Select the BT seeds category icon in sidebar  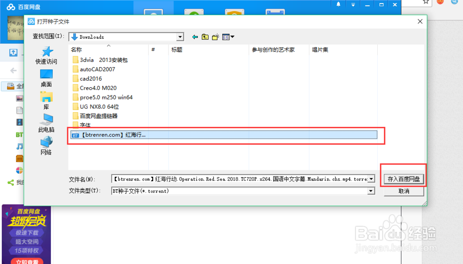(19, 134)
